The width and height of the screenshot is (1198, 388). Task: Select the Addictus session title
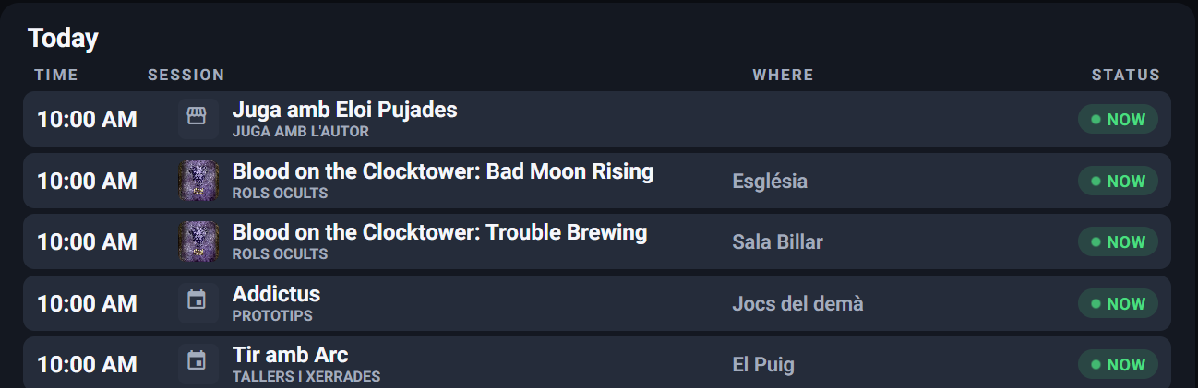click(x=276, y=294)
